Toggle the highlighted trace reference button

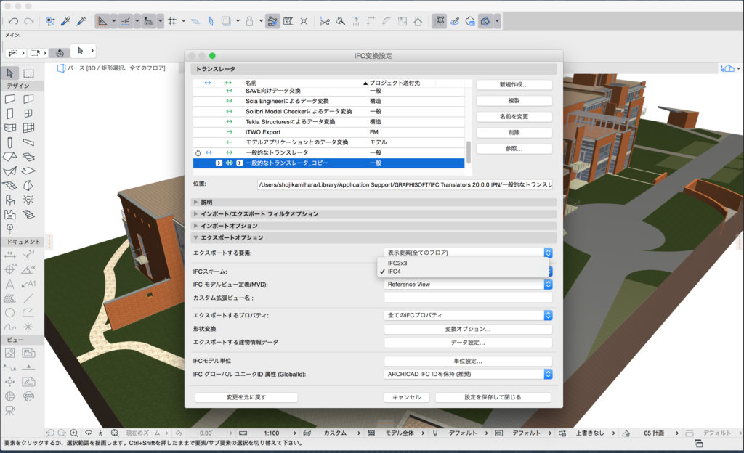272,21
